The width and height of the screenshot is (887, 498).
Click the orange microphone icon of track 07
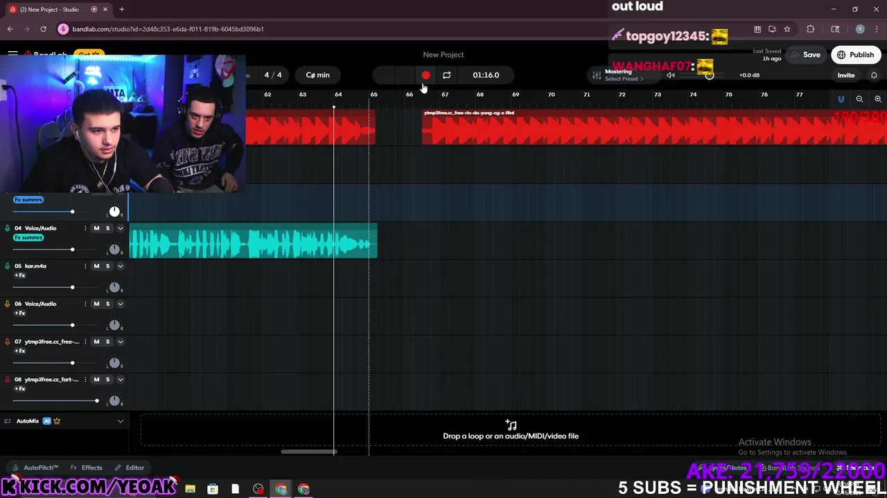[x=8, y=342]
